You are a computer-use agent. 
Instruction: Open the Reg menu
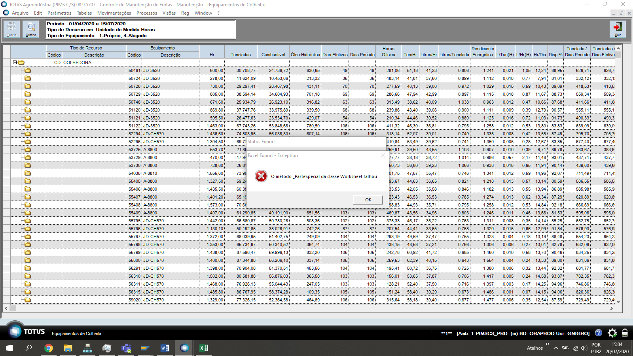pos(185,13)
